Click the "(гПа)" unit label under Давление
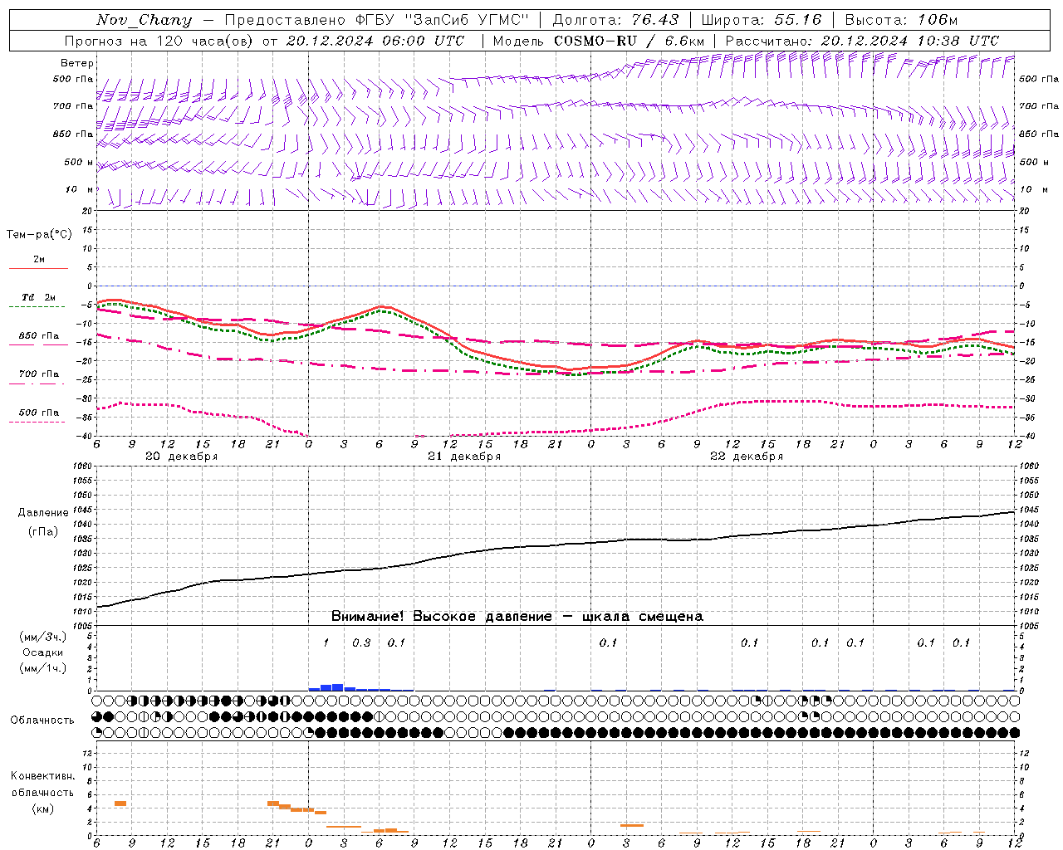1063x850 pixels. tap(42, 531)
